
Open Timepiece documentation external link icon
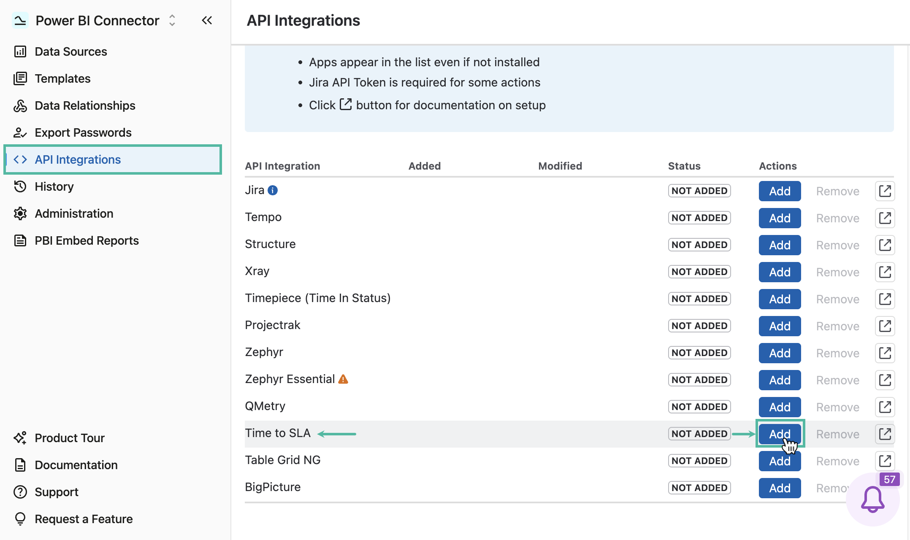pos(885,299)
